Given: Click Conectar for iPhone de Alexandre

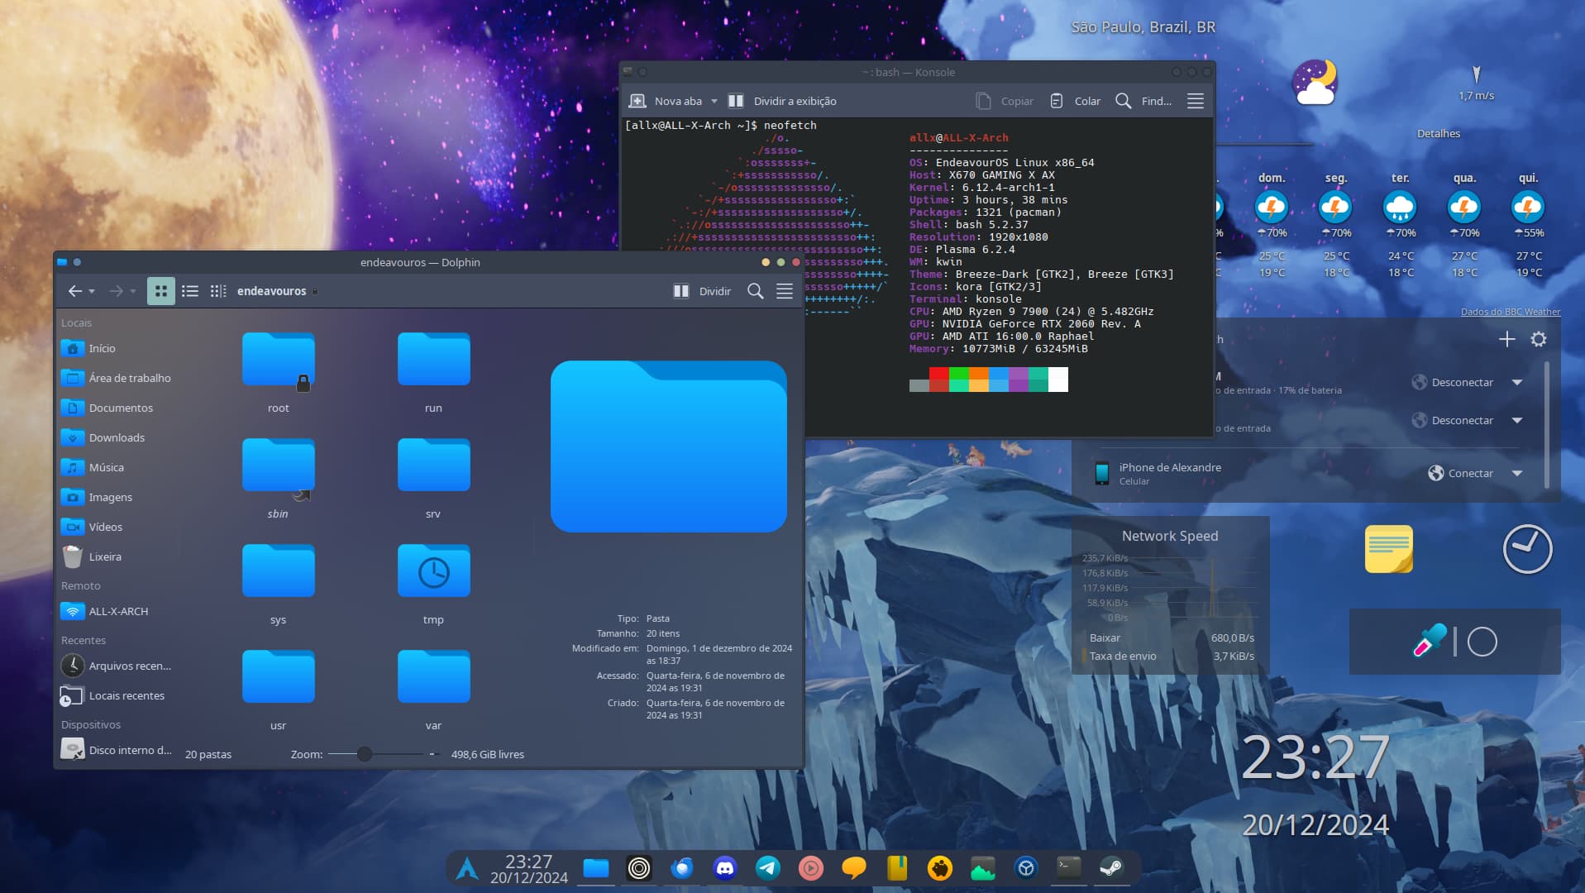Looking at the screenshot, I should [1462, 474].
